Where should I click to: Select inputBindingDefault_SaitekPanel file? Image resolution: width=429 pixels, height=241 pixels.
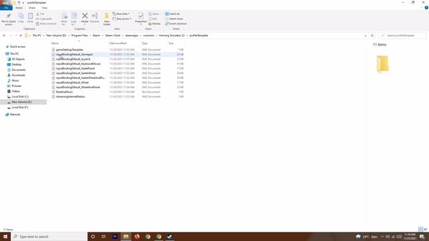[x=75, y=68]
